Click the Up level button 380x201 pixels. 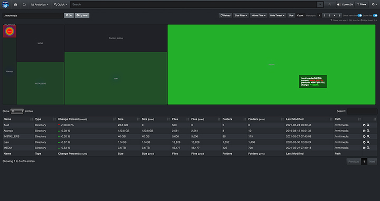tap(82, 15)
